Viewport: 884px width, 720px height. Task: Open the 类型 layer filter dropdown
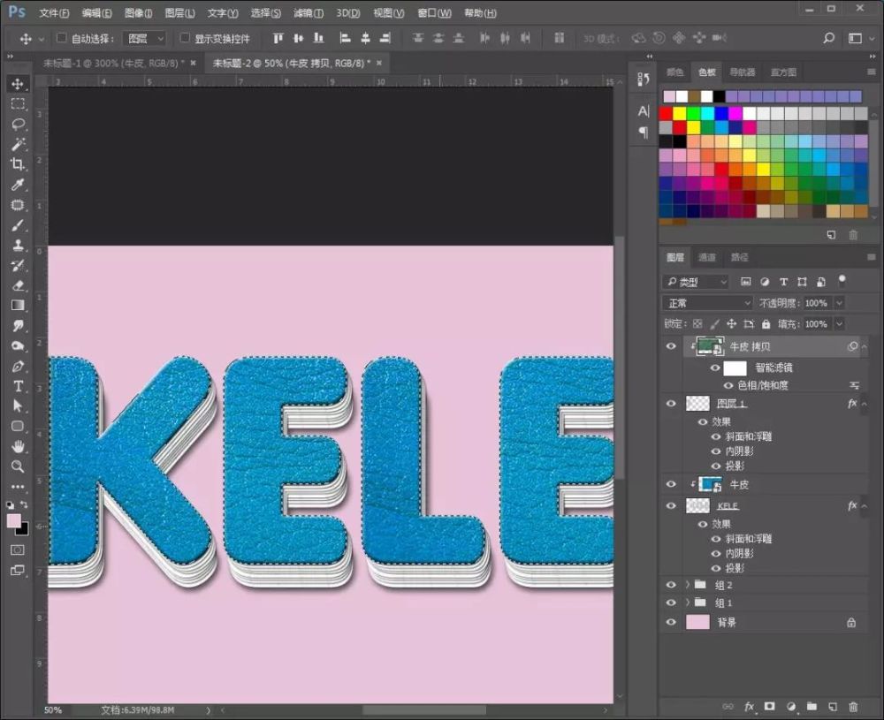click(696, 282)
